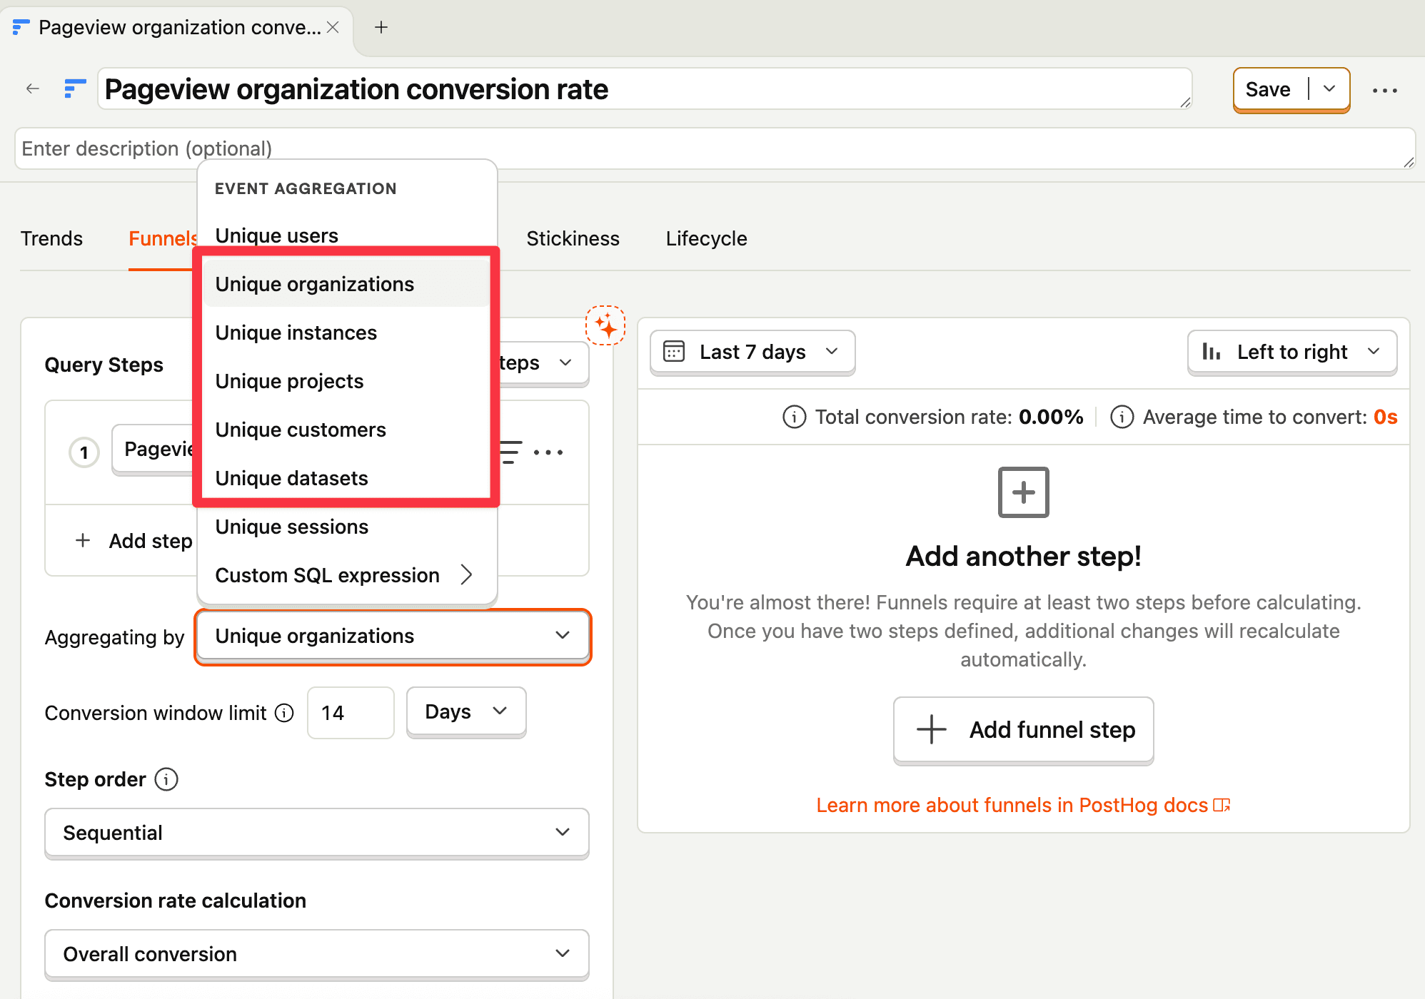Click Step order info icon

(x=166, y=779)
